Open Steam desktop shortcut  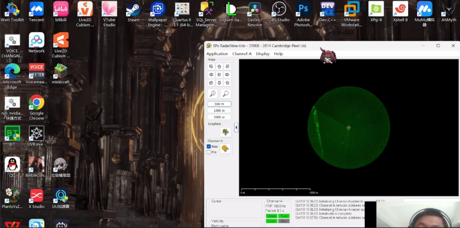133,12
